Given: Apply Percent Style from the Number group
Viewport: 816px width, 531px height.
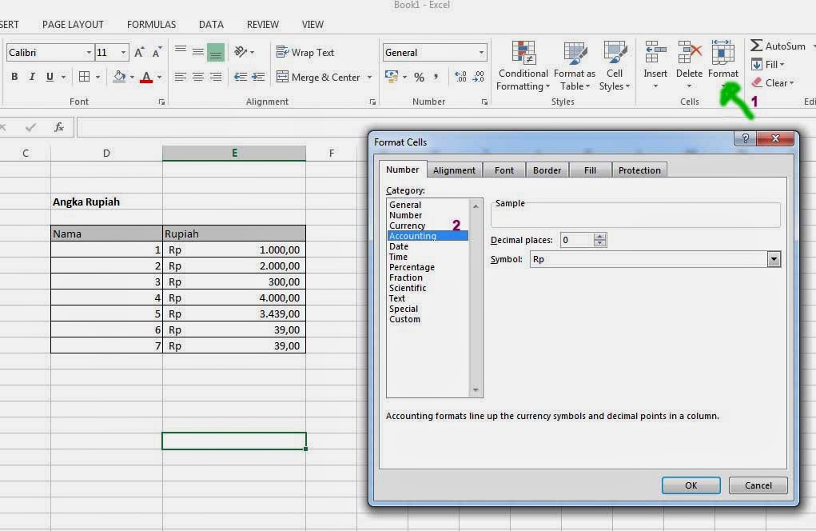Looking at the screenshot, I should [419, 77].
